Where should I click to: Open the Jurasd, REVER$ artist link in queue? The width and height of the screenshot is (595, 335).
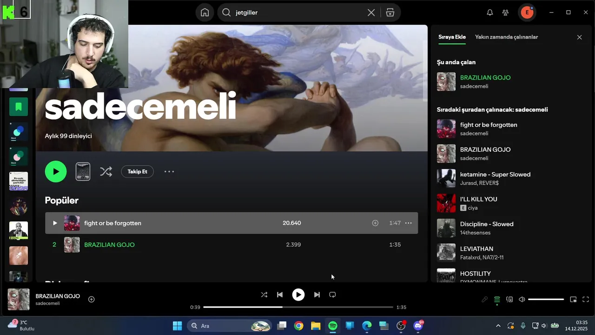(x=479, y=183)
